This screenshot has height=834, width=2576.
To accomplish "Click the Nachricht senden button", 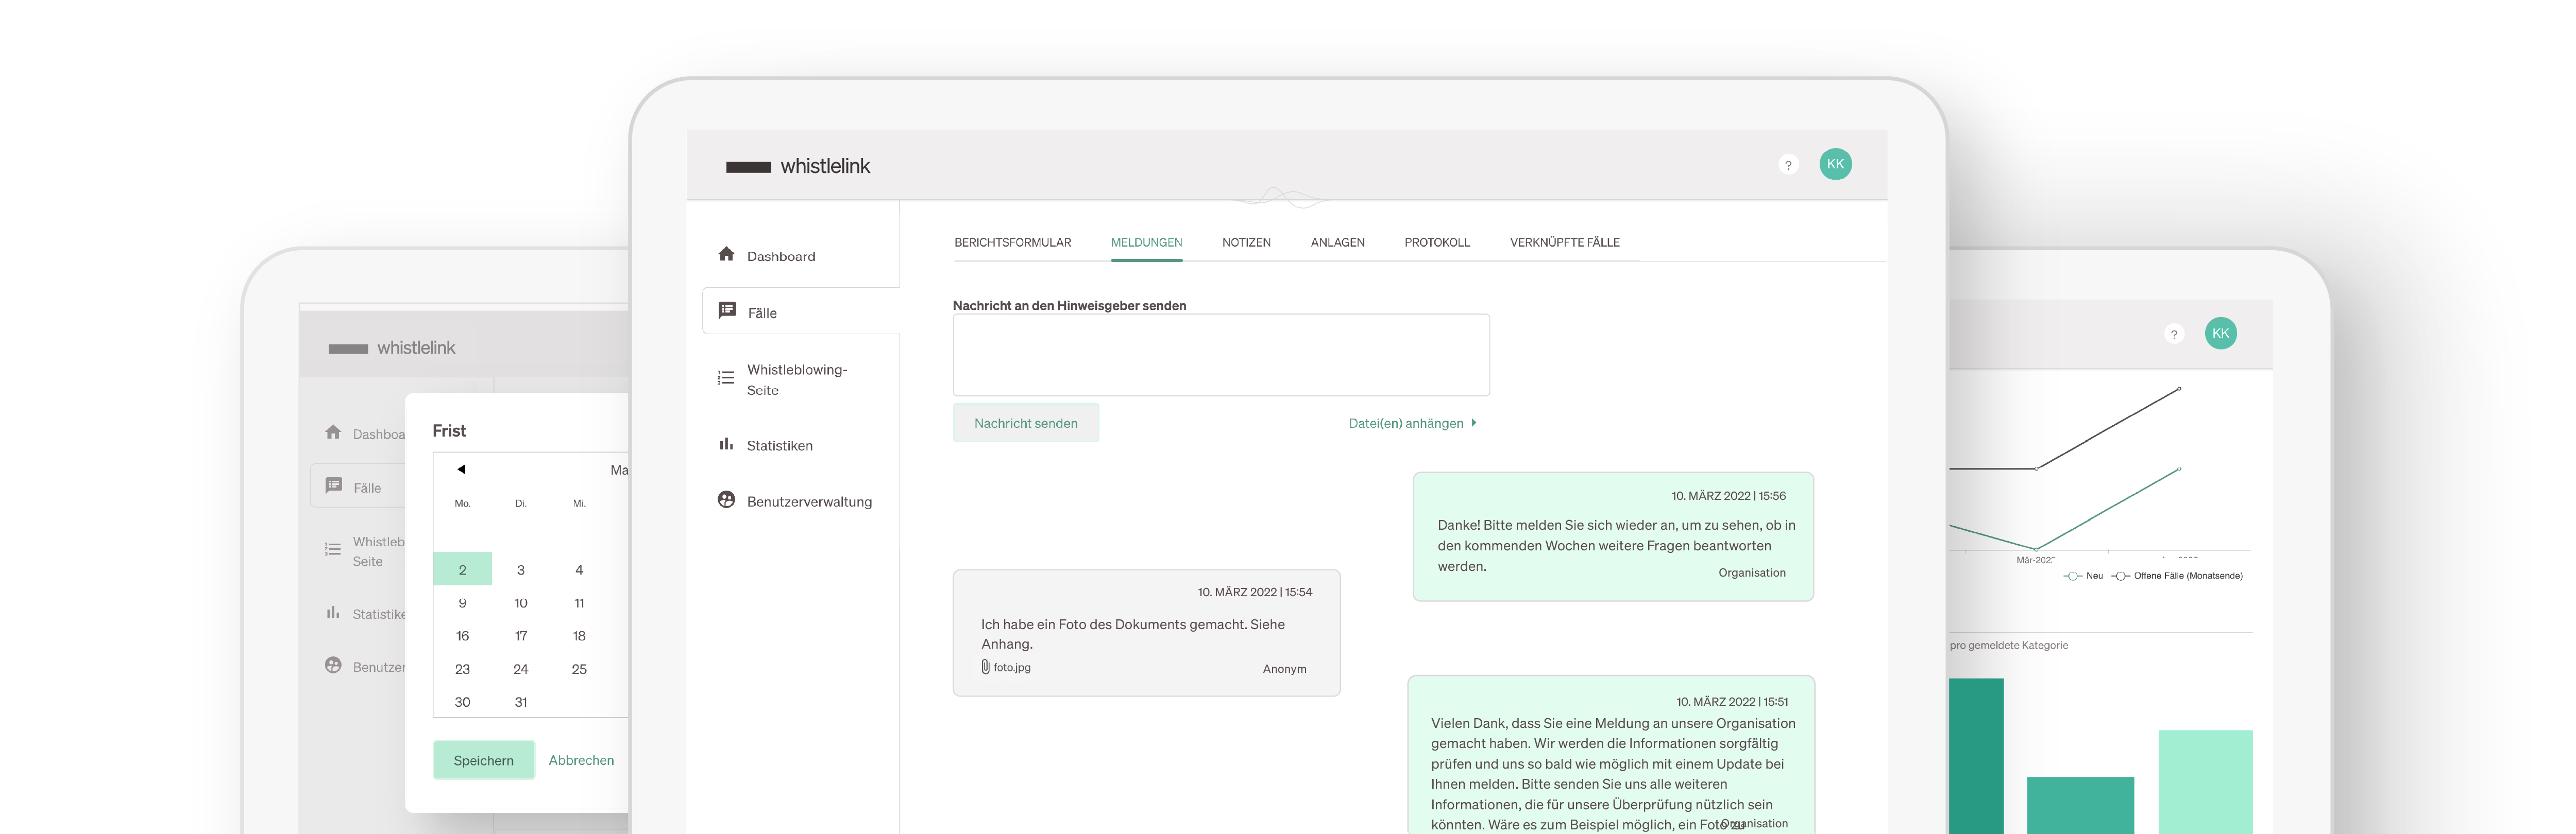I will (x=1025, y=423).
